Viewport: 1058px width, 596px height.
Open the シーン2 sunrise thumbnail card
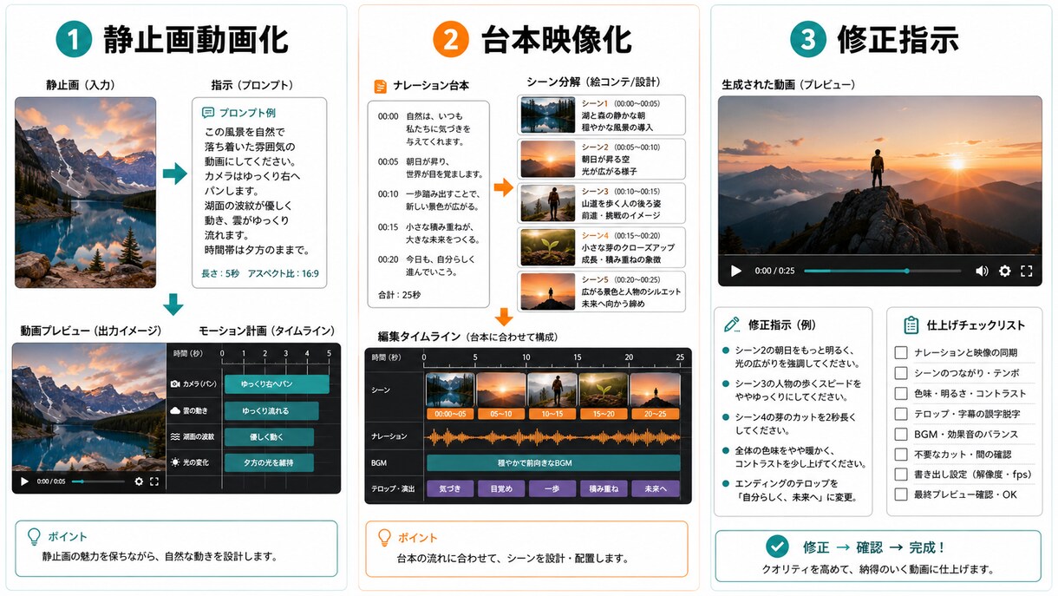click(602, 158)
